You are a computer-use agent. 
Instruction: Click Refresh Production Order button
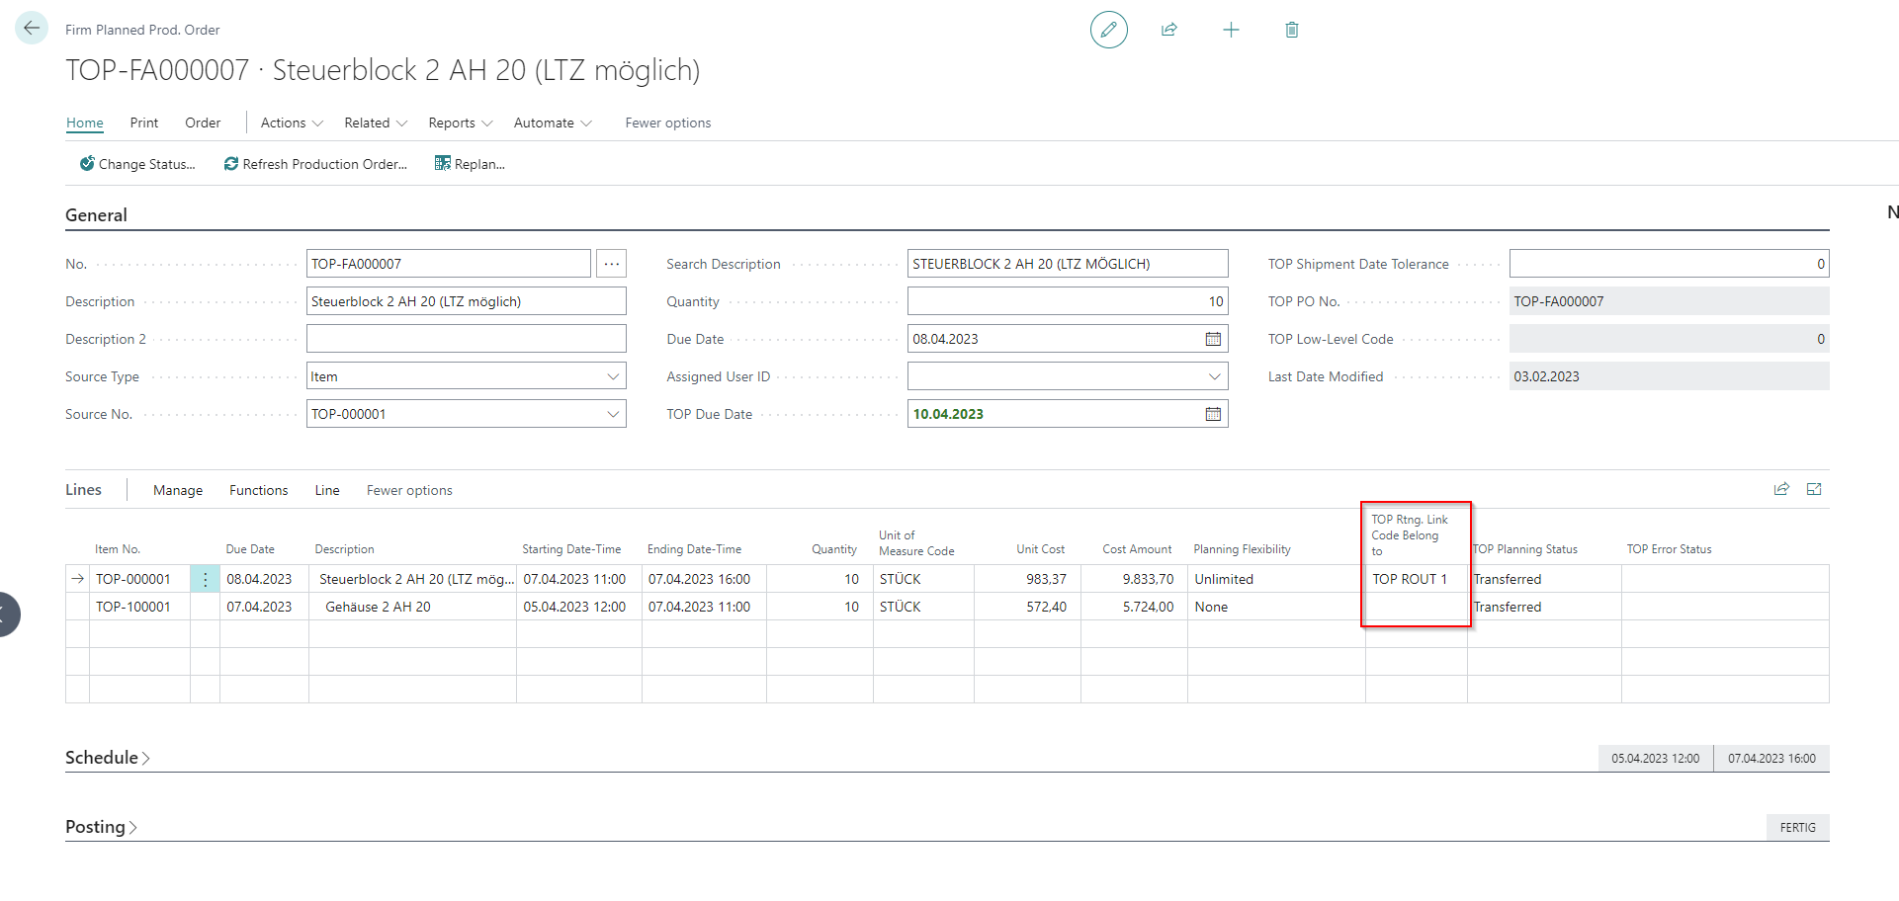[x=315, y=164]
